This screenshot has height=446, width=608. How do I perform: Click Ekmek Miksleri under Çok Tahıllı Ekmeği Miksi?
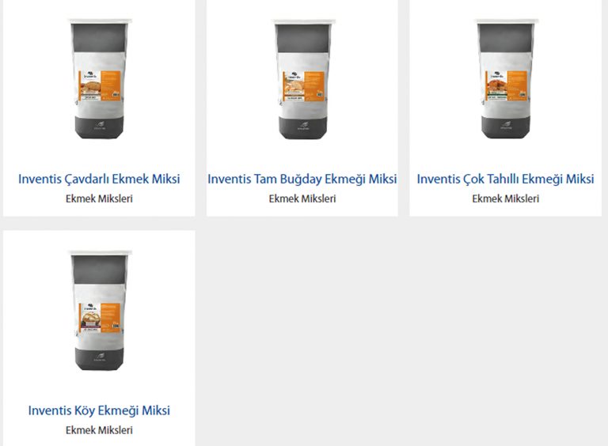click(506, 198)
